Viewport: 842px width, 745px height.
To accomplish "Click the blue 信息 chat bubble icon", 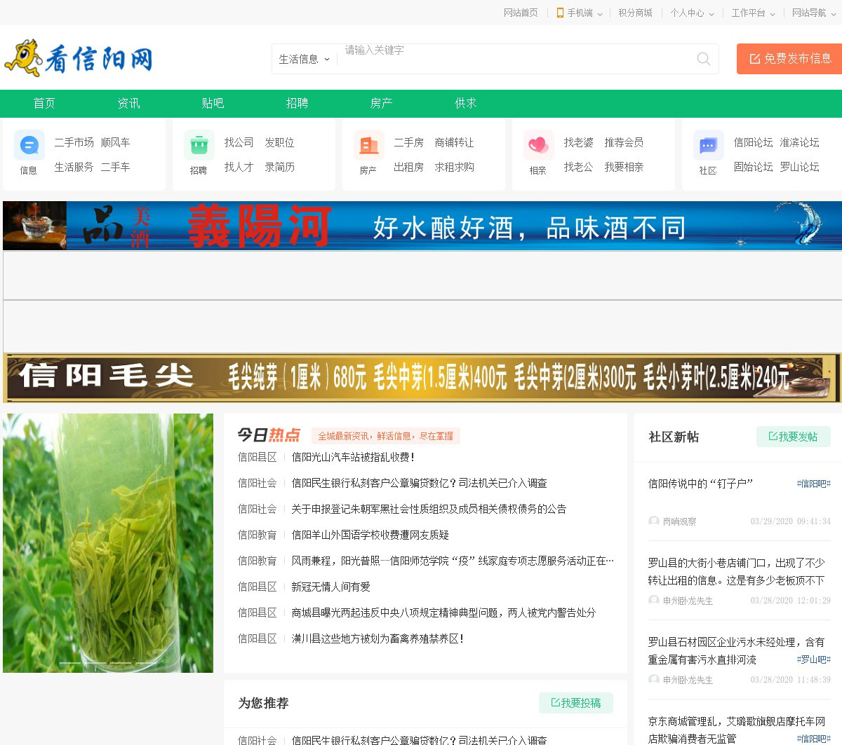I will click(x=29, y=145).
